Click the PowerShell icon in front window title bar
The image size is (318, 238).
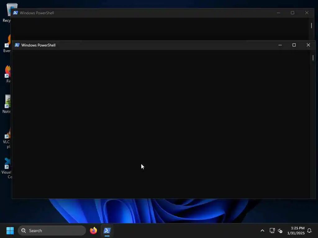(17, 45)
